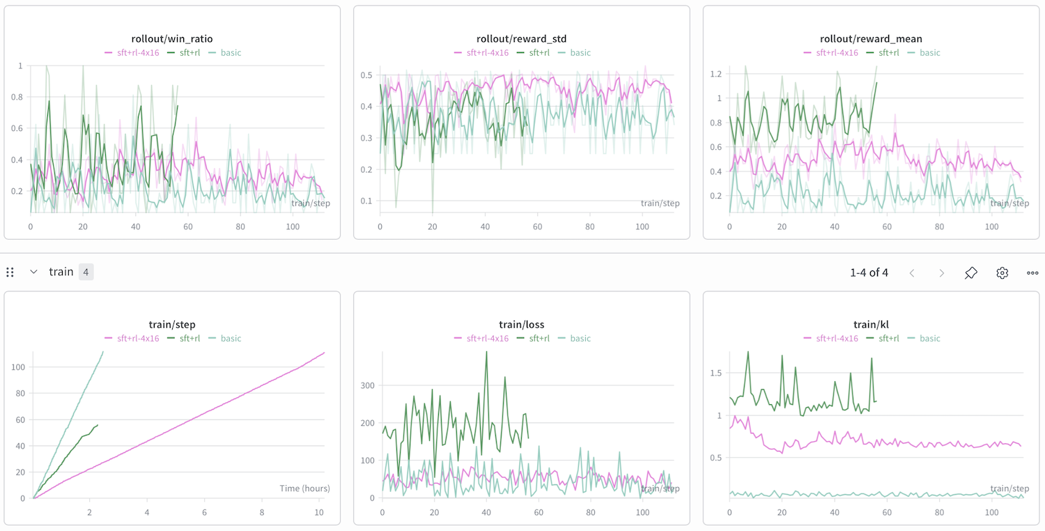Go to previous panel page arrow
The image size is (1045, 531).
(x=913, y=273)
